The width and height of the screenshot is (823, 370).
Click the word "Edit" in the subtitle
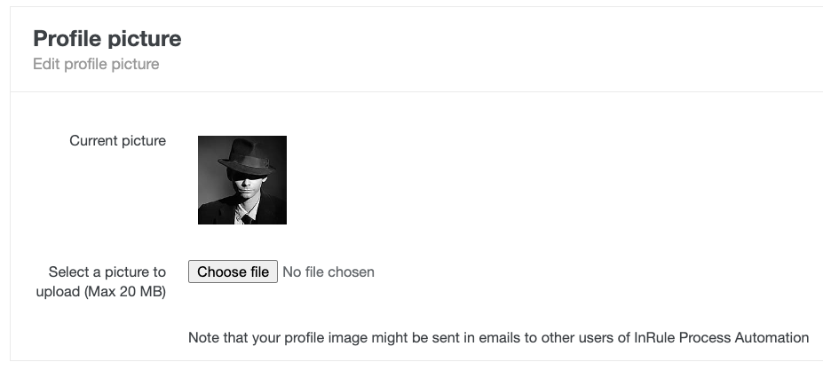click(46, 64)
